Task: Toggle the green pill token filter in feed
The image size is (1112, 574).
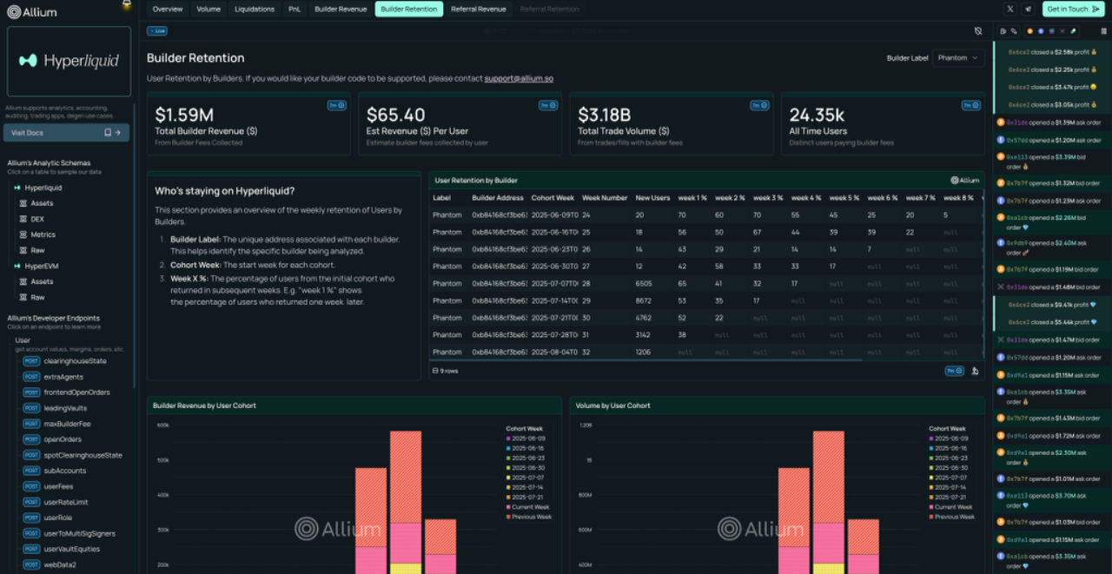Action: coord(1073,31)
